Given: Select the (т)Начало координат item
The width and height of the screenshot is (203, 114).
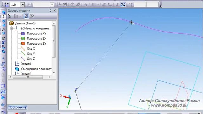Looking at the screenshot, I should pos(36,28).
